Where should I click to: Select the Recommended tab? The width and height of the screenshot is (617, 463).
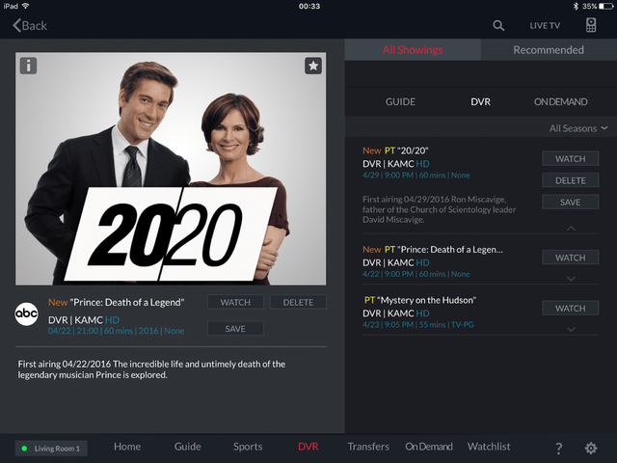[549, 50]
